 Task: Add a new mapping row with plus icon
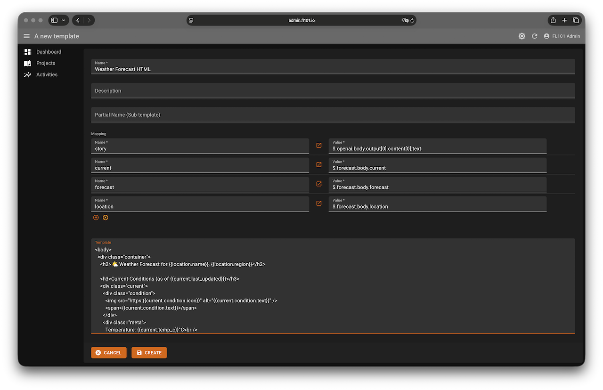(x=96, y=218)
